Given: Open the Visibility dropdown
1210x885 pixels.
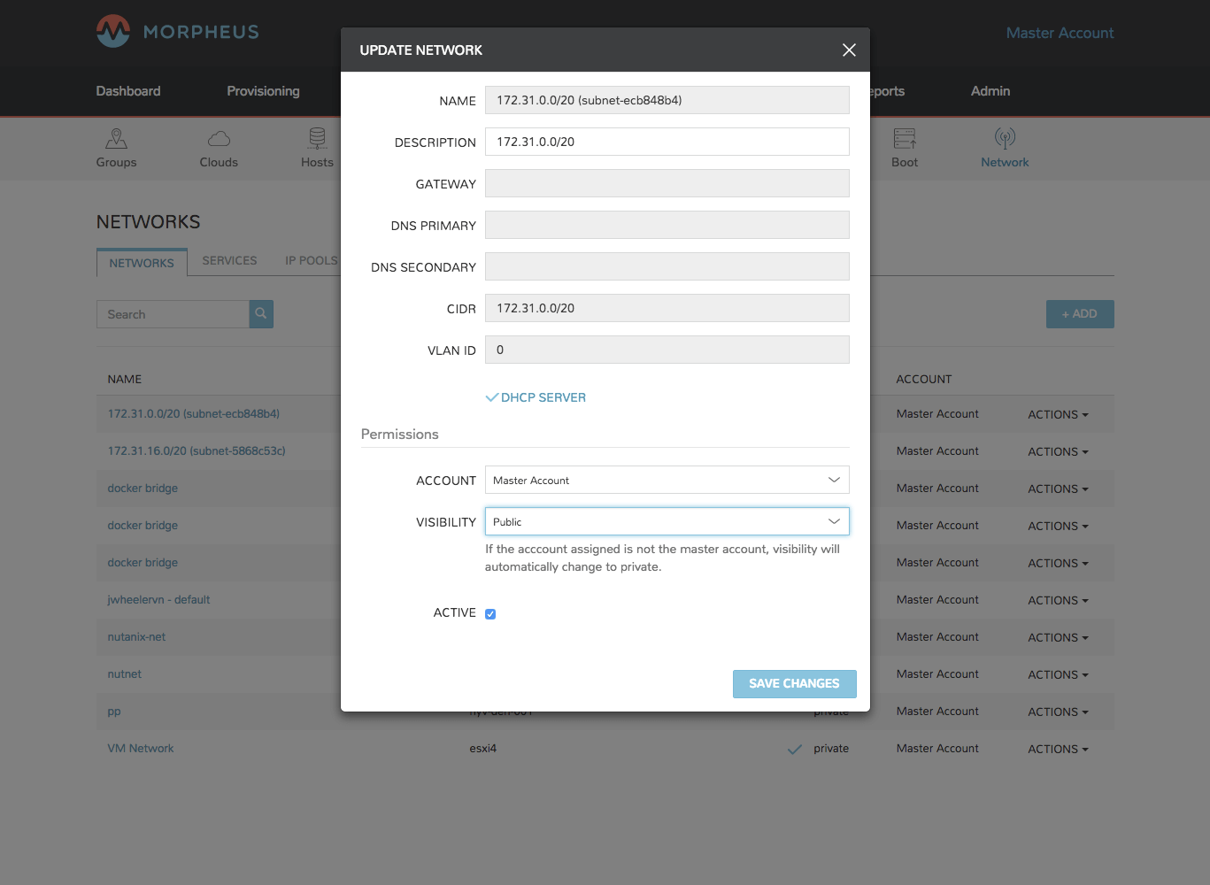Looking at the screenshot, I should pos(667,521).
